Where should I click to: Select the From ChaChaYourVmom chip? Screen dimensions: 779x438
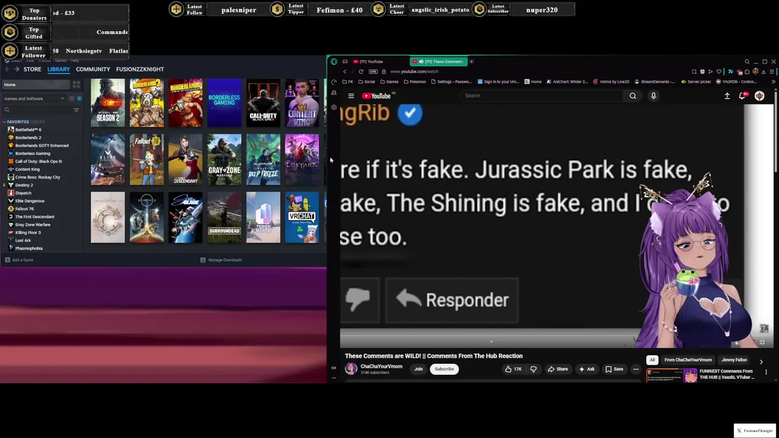coord(688,360)
